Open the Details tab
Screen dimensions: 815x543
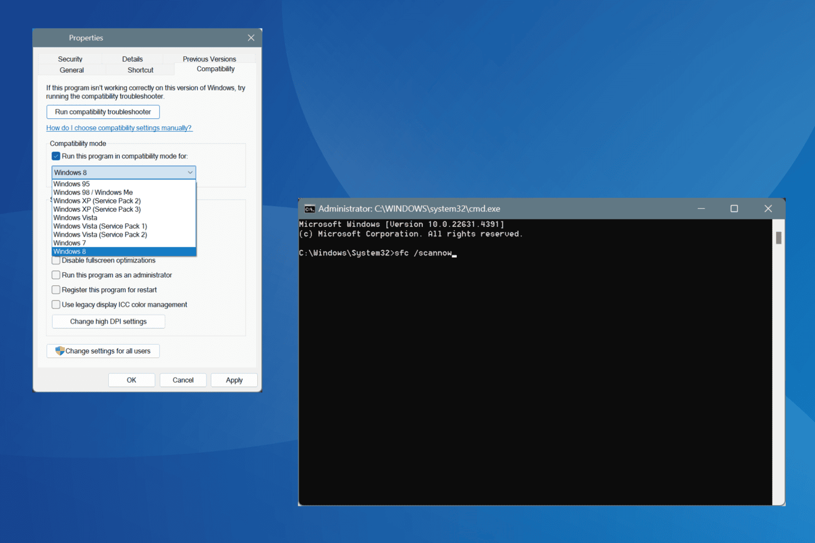click(x=133, y=59)
